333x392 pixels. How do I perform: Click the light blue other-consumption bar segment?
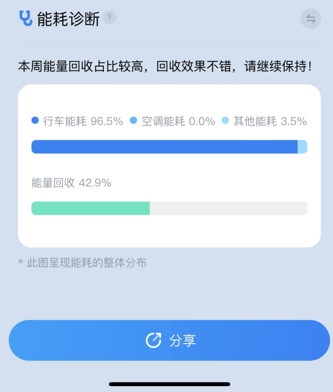(x=302, y=147)
